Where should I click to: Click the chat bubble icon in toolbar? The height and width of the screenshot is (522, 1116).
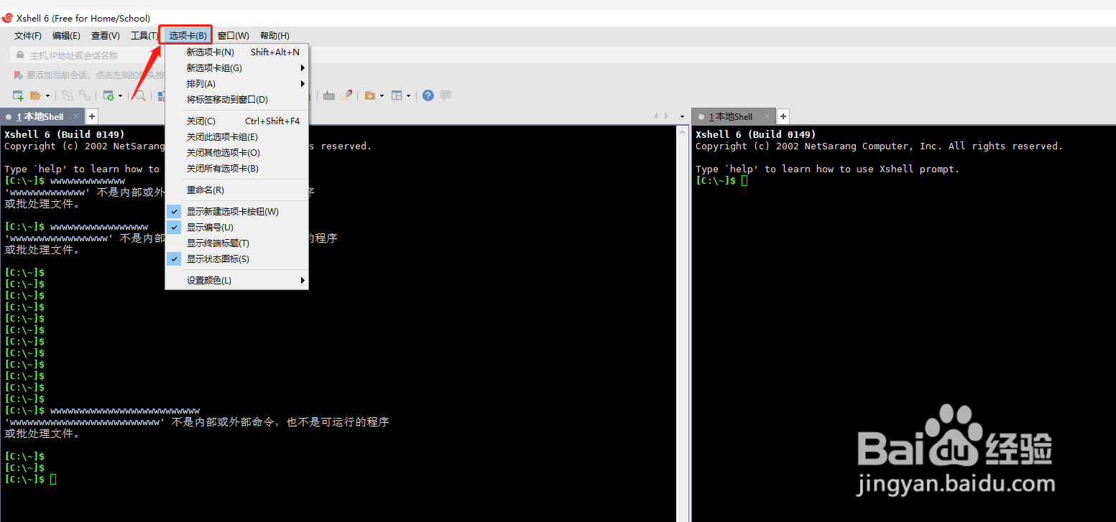[x=446, y=95]
